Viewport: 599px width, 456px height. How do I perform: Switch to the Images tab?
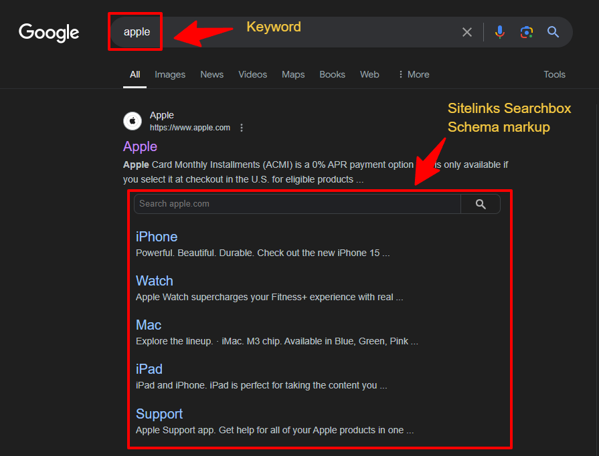coord(170,74)
